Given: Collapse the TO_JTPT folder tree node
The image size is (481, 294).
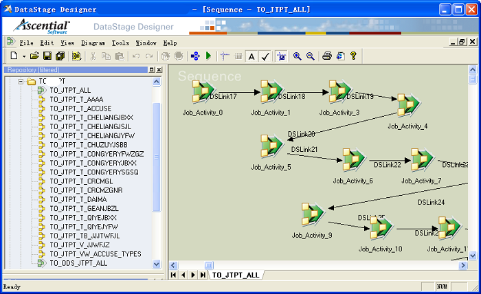Looking at the screenshot, I should click(x=21, y=81).
